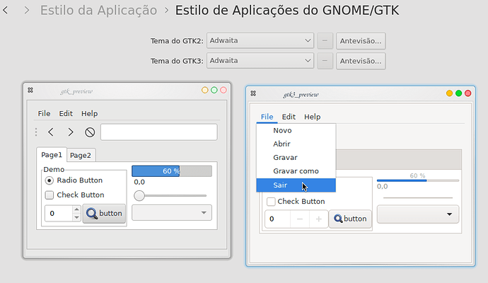
Task: Tick Check Button in gtk3_preview window
Action: click(296, 202)
